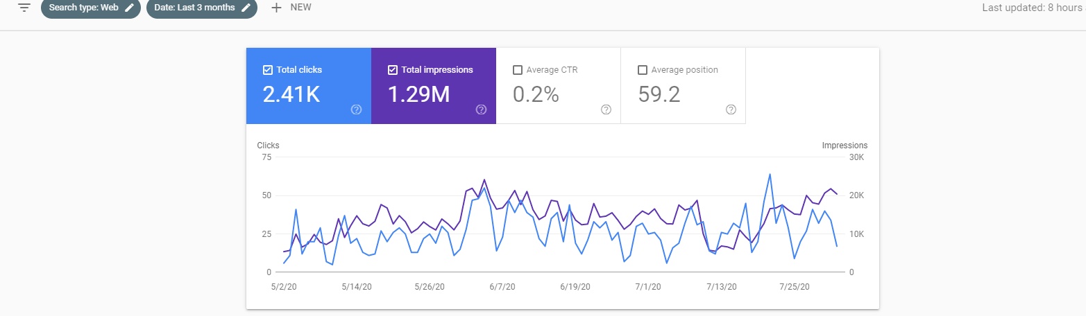Open the Search type: Web filter
The image size is (1086, 316).
click(x=82, y=8)
